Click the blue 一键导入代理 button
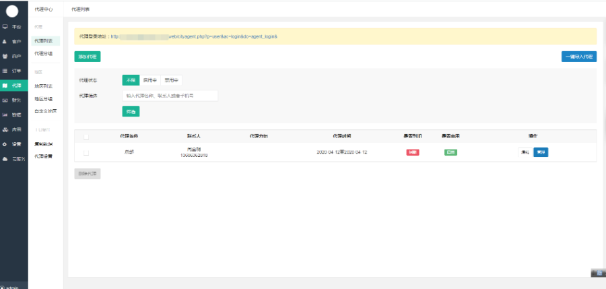The image size is (606, 289). pos(578,57)
